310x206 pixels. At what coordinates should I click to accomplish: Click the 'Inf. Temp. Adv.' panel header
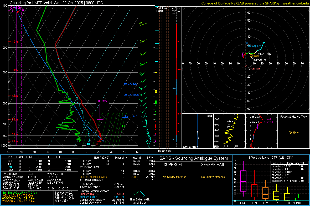(x=176, y=11)
